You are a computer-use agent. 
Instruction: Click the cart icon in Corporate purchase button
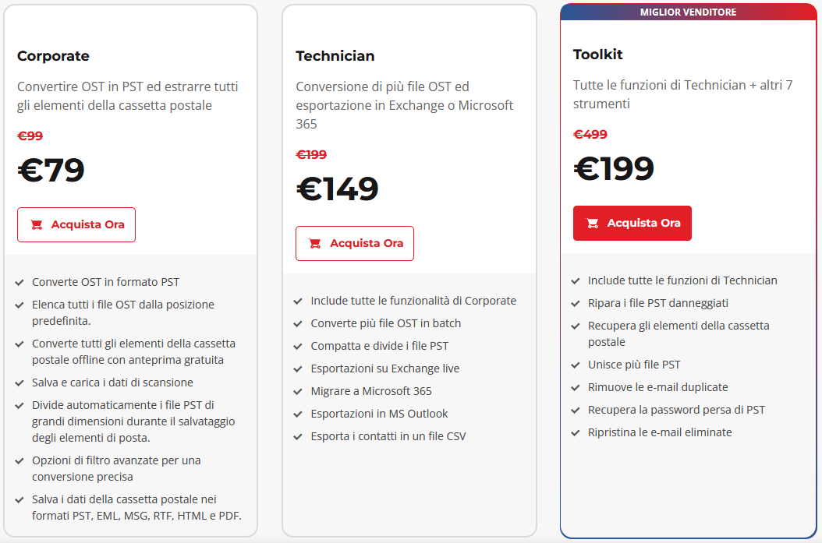(x=37, y=225)
